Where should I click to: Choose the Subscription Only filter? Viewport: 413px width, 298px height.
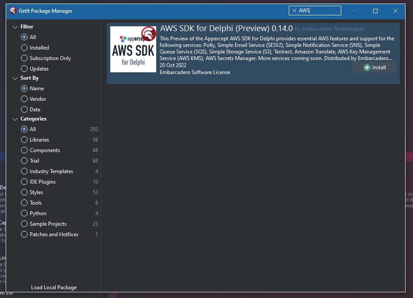coord(46,58)
